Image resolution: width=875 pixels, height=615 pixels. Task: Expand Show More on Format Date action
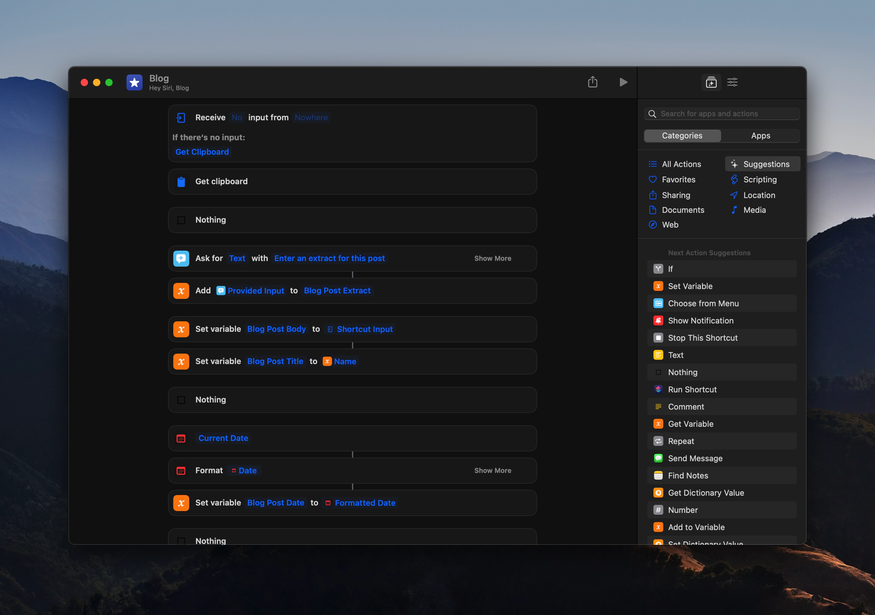pyautogui.click(x=493, y=470)
